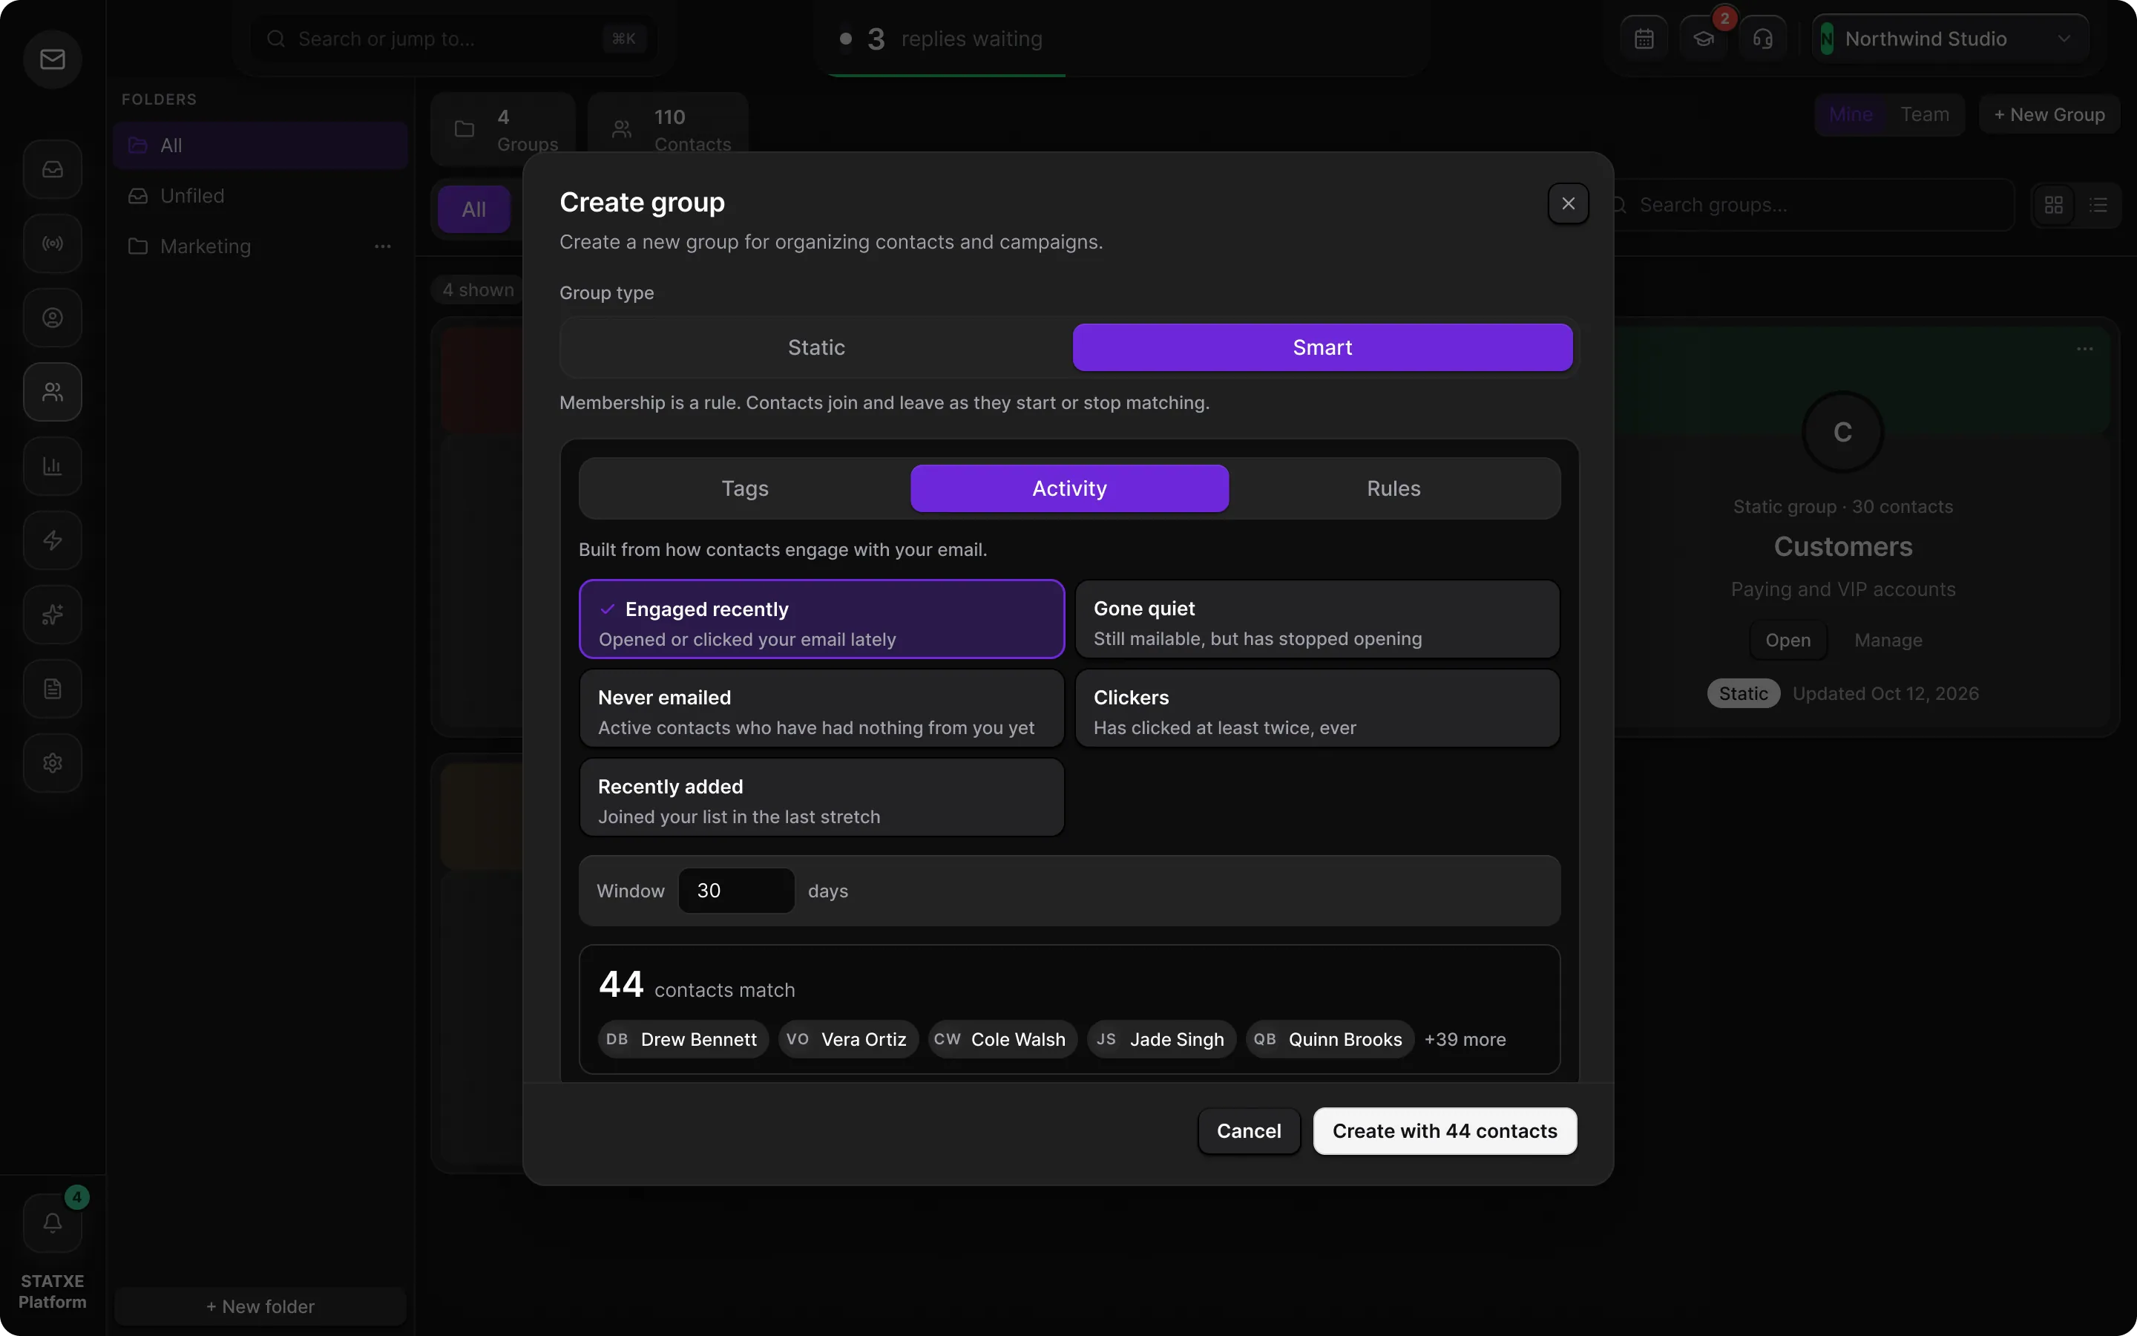Image resolution: width=2137 pixels, height=1336 pixels.
Task: Open the automation lightning bolt icon
Action: point(52,540)
